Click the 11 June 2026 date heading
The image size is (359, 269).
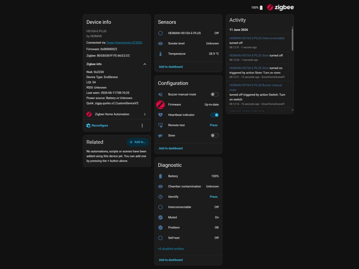click(238, 30)
